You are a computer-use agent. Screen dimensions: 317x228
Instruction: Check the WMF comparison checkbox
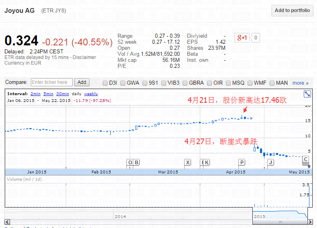pos(250,83)
